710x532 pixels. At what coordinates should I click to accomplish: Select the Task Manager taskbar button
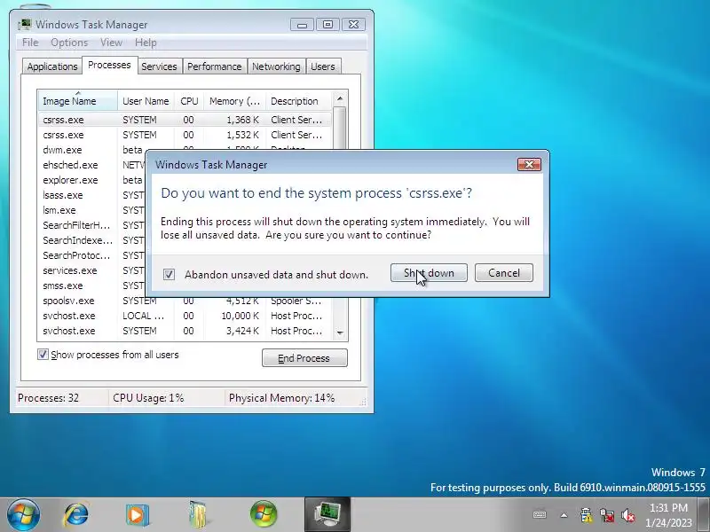[327, 514]
